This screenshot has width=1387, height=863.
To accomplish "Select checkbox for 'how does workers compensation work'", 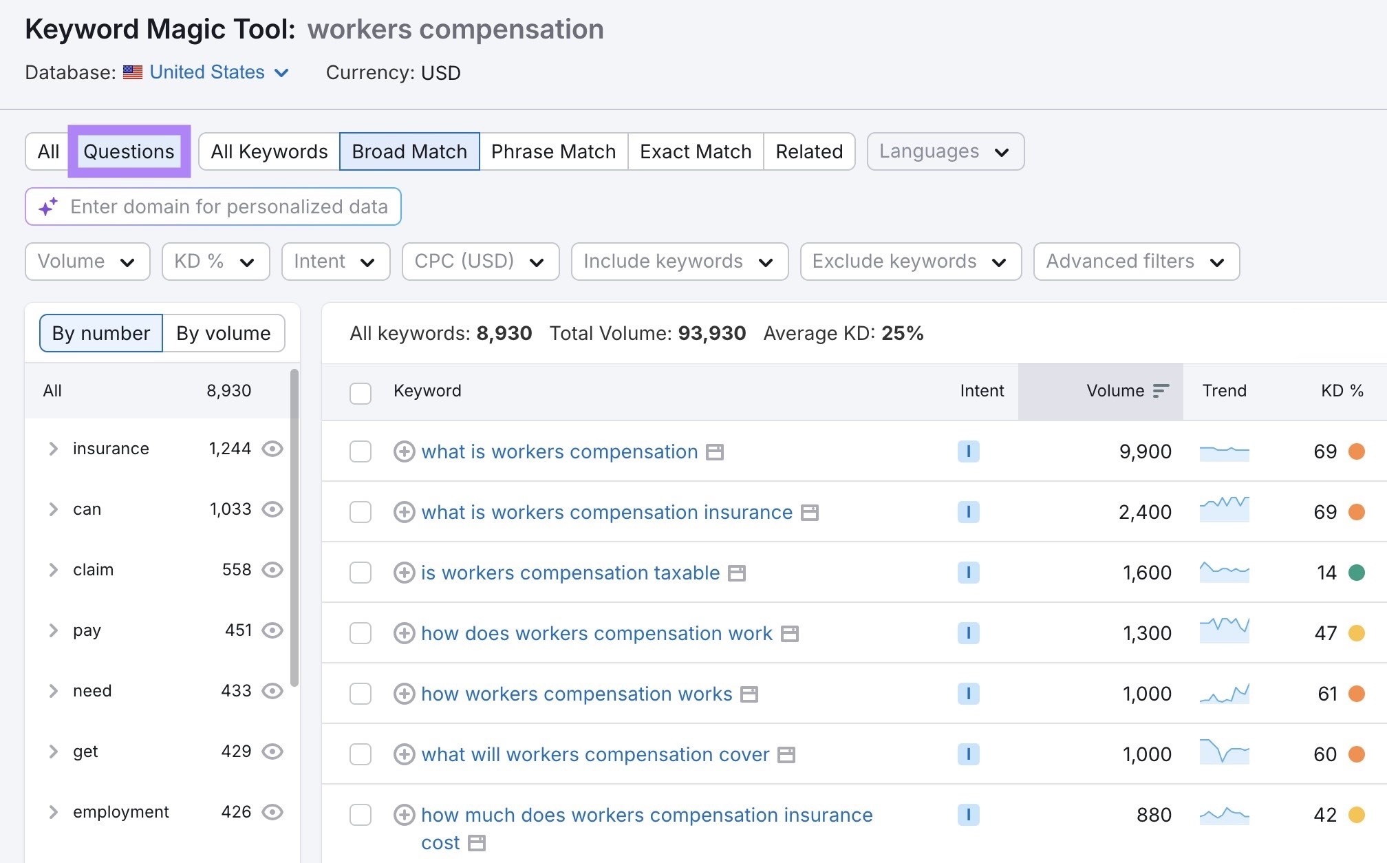I will click(x=361, y=633).
